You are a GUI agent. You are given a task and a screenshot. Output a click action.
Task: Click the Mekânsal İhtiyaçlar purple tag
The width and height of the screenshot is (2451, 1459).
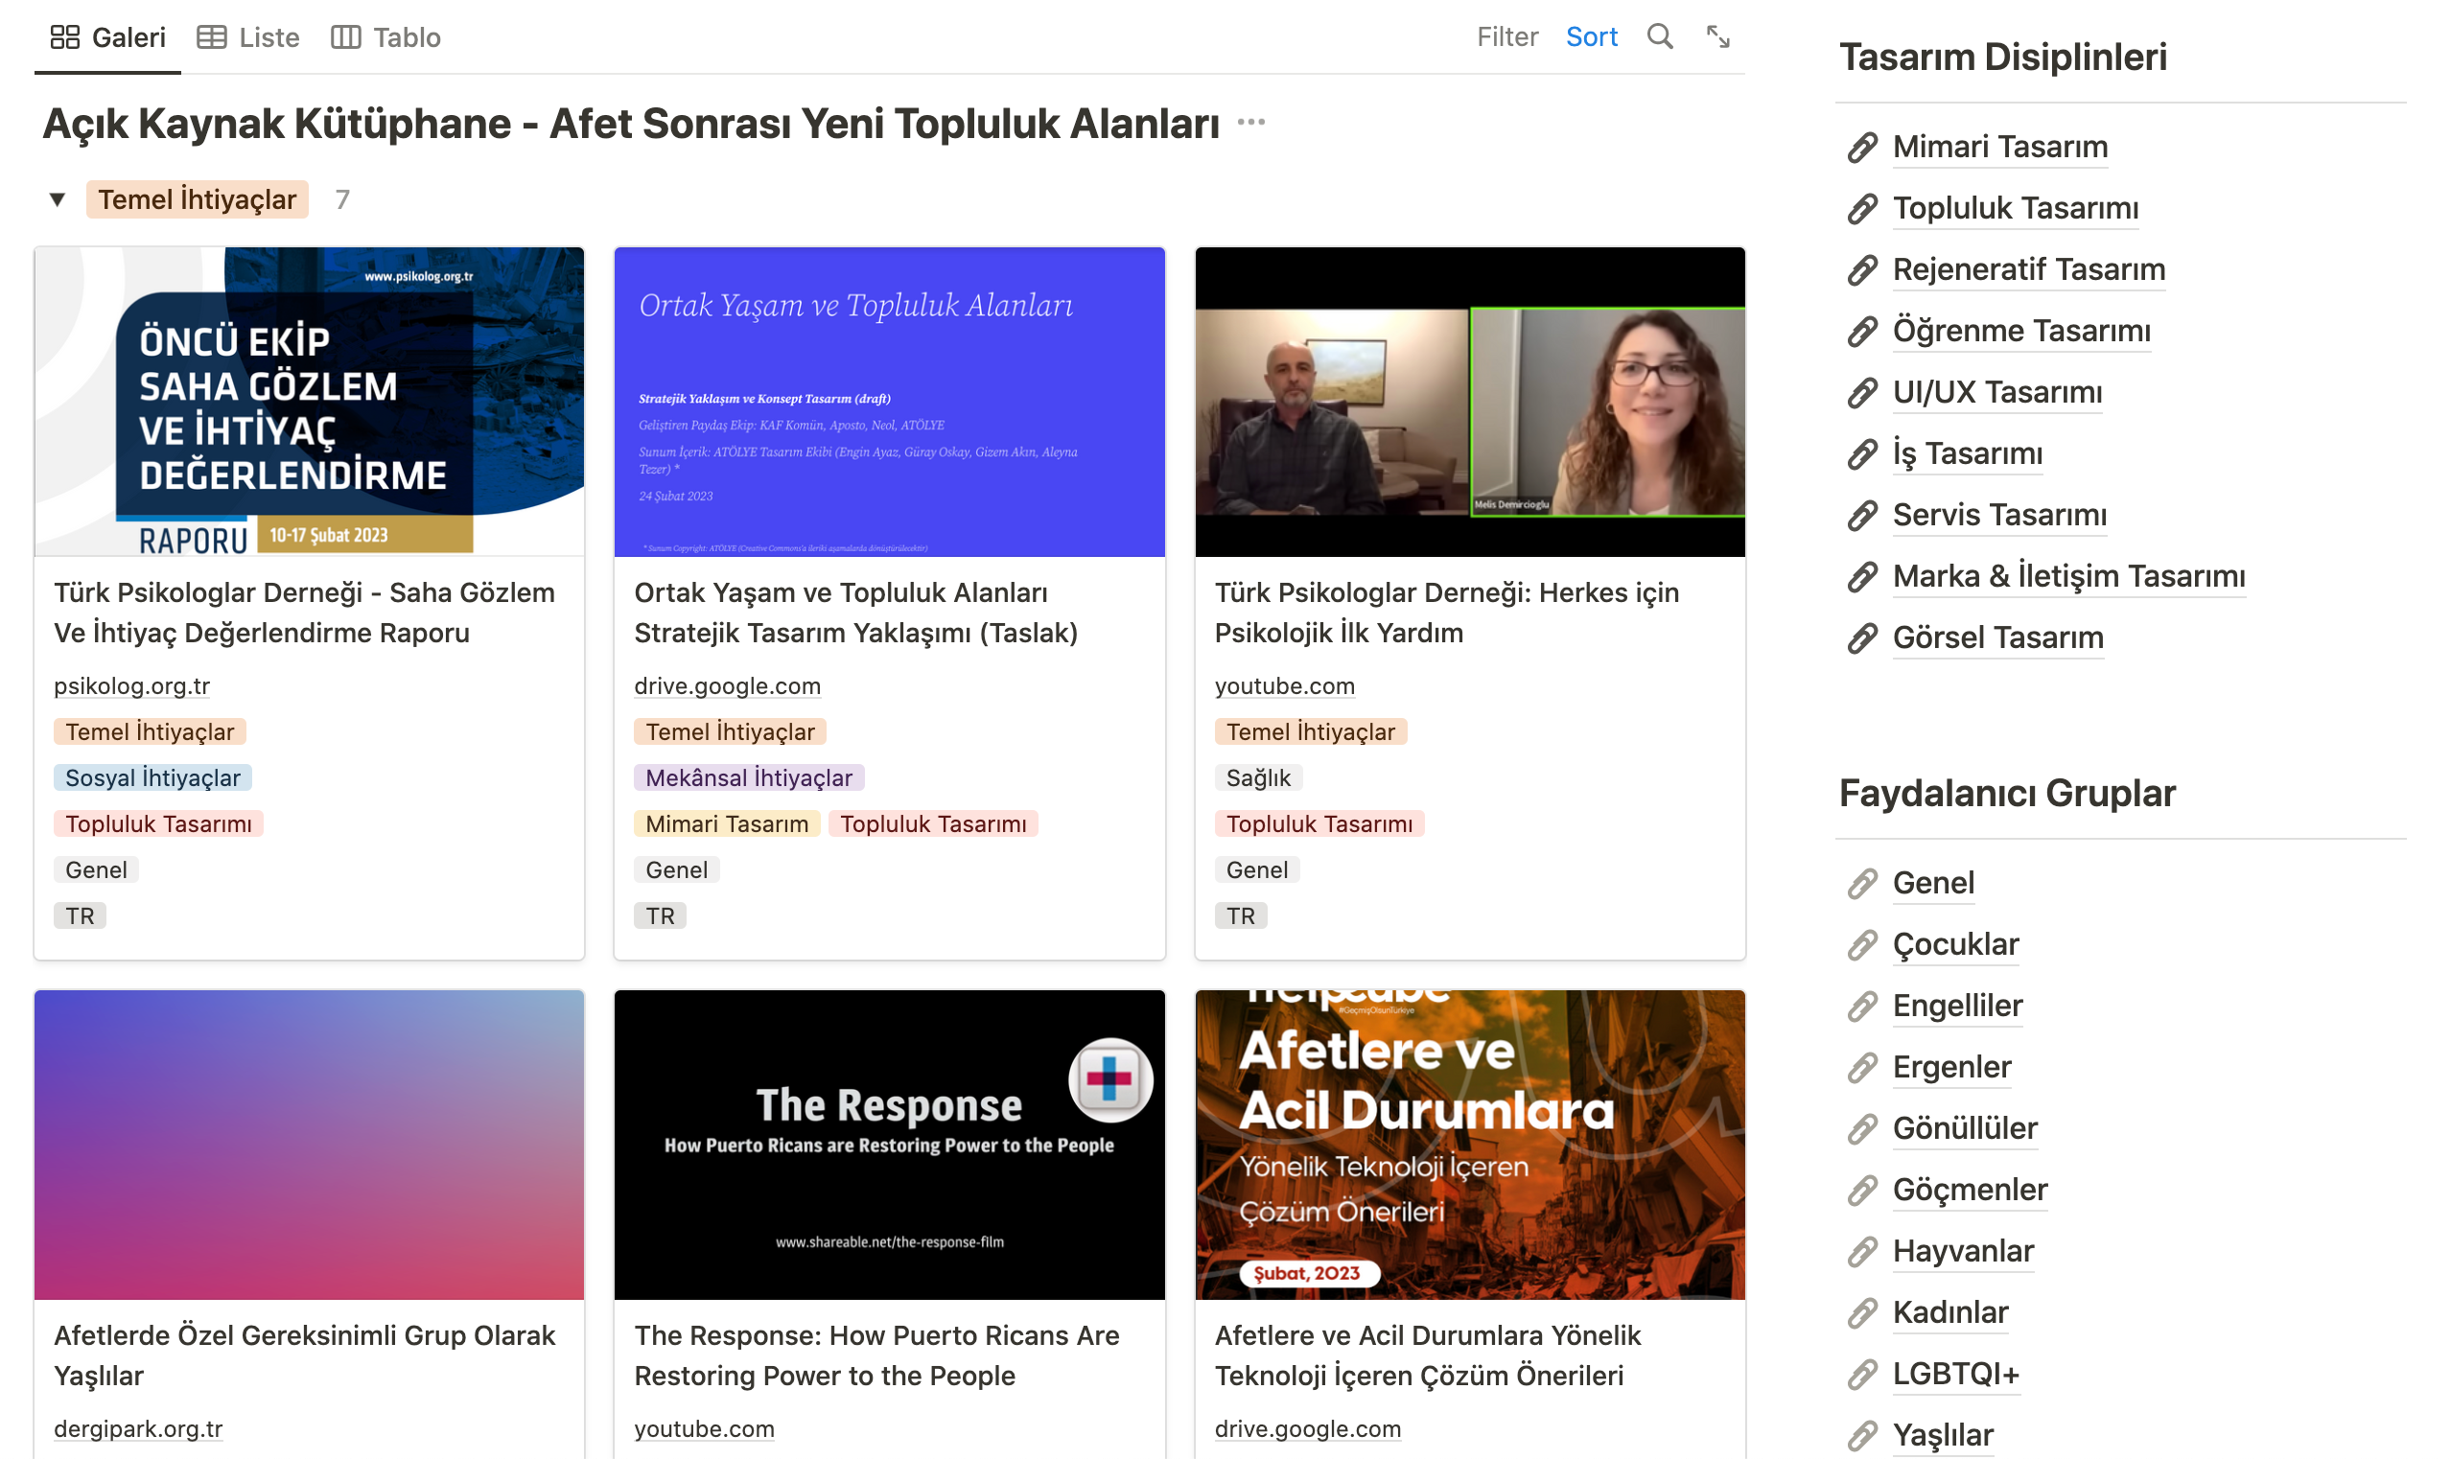(748, 777)
